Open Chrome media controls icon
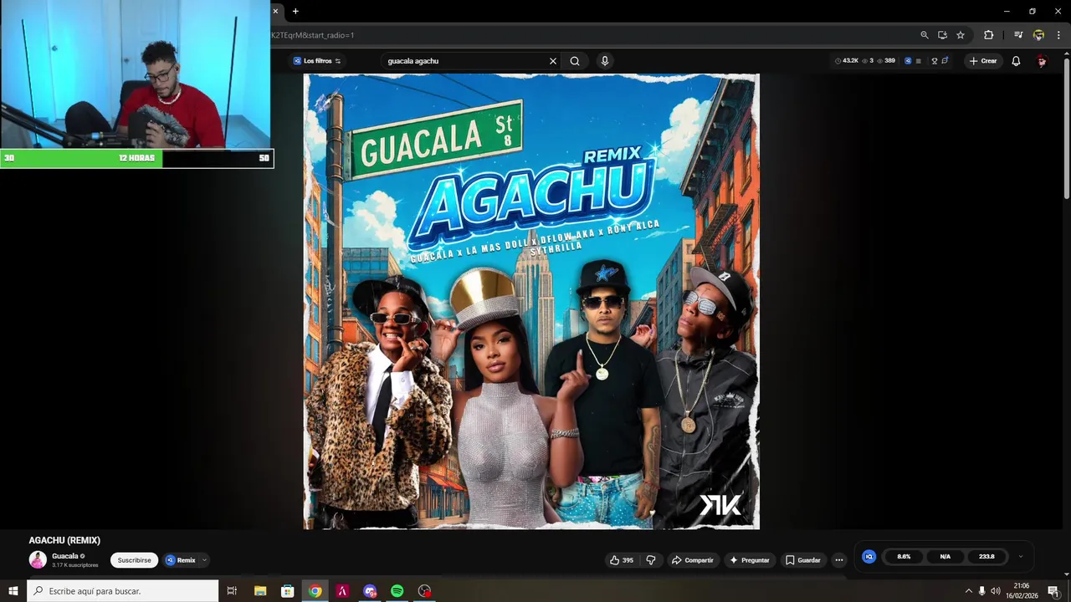The height and width of the screenshot is (602, 1071). [1018, 35]
